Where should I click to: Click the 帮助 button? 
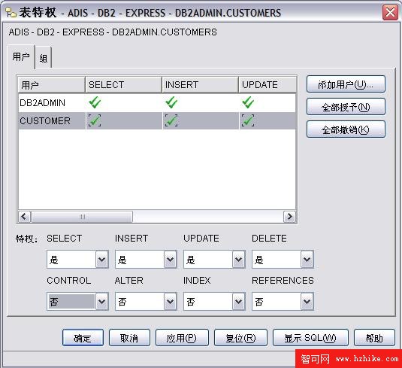pos(374,338)
